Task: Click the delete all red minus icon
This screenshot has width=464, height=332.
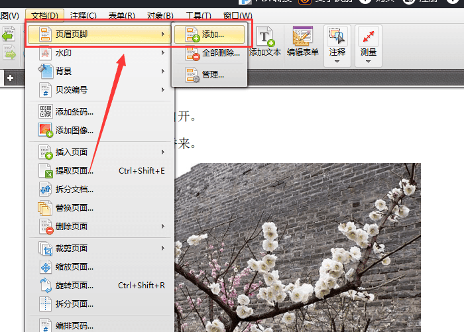Action: 192,53
